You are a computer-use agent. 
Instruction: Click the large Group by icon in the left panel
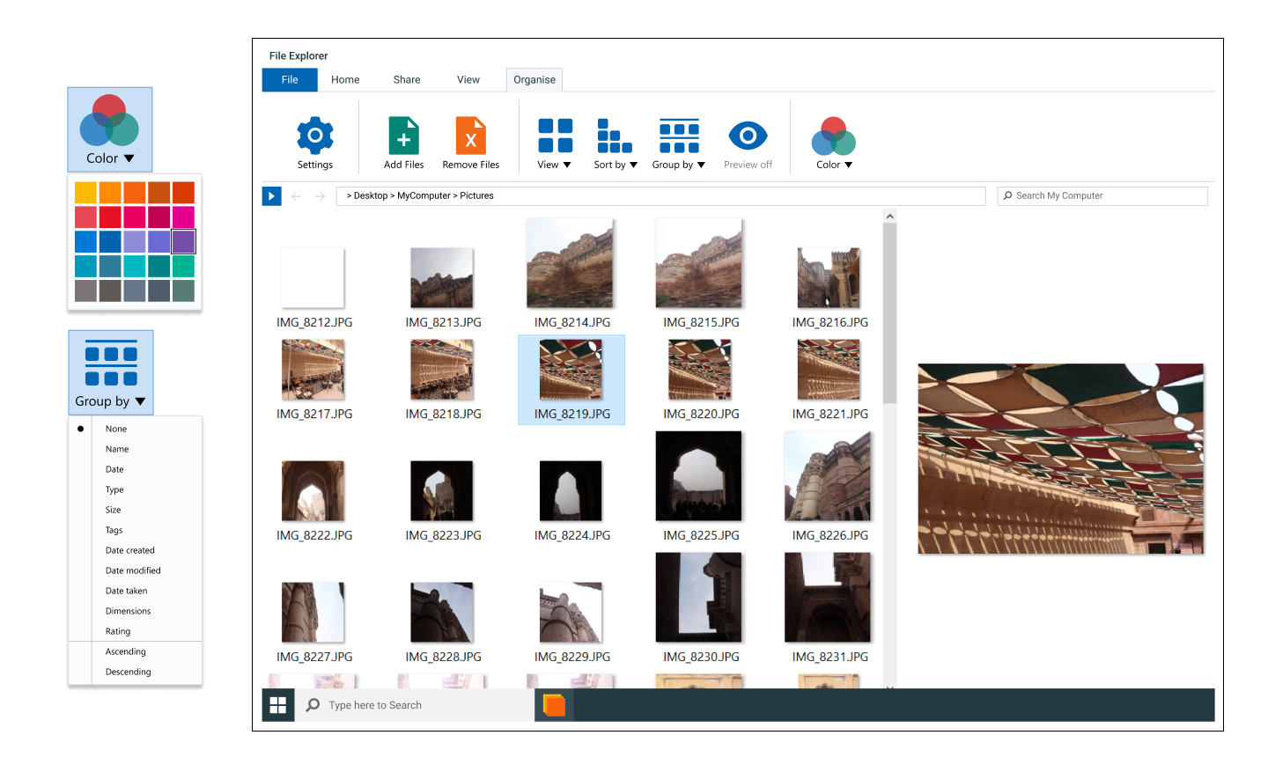pos(111,363)
